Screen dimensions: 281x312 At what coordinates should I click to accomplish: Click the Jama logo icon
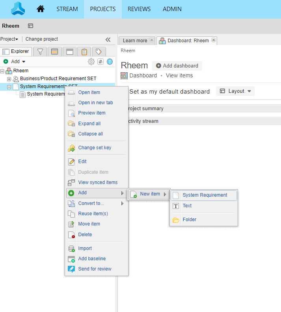[18, 9]
